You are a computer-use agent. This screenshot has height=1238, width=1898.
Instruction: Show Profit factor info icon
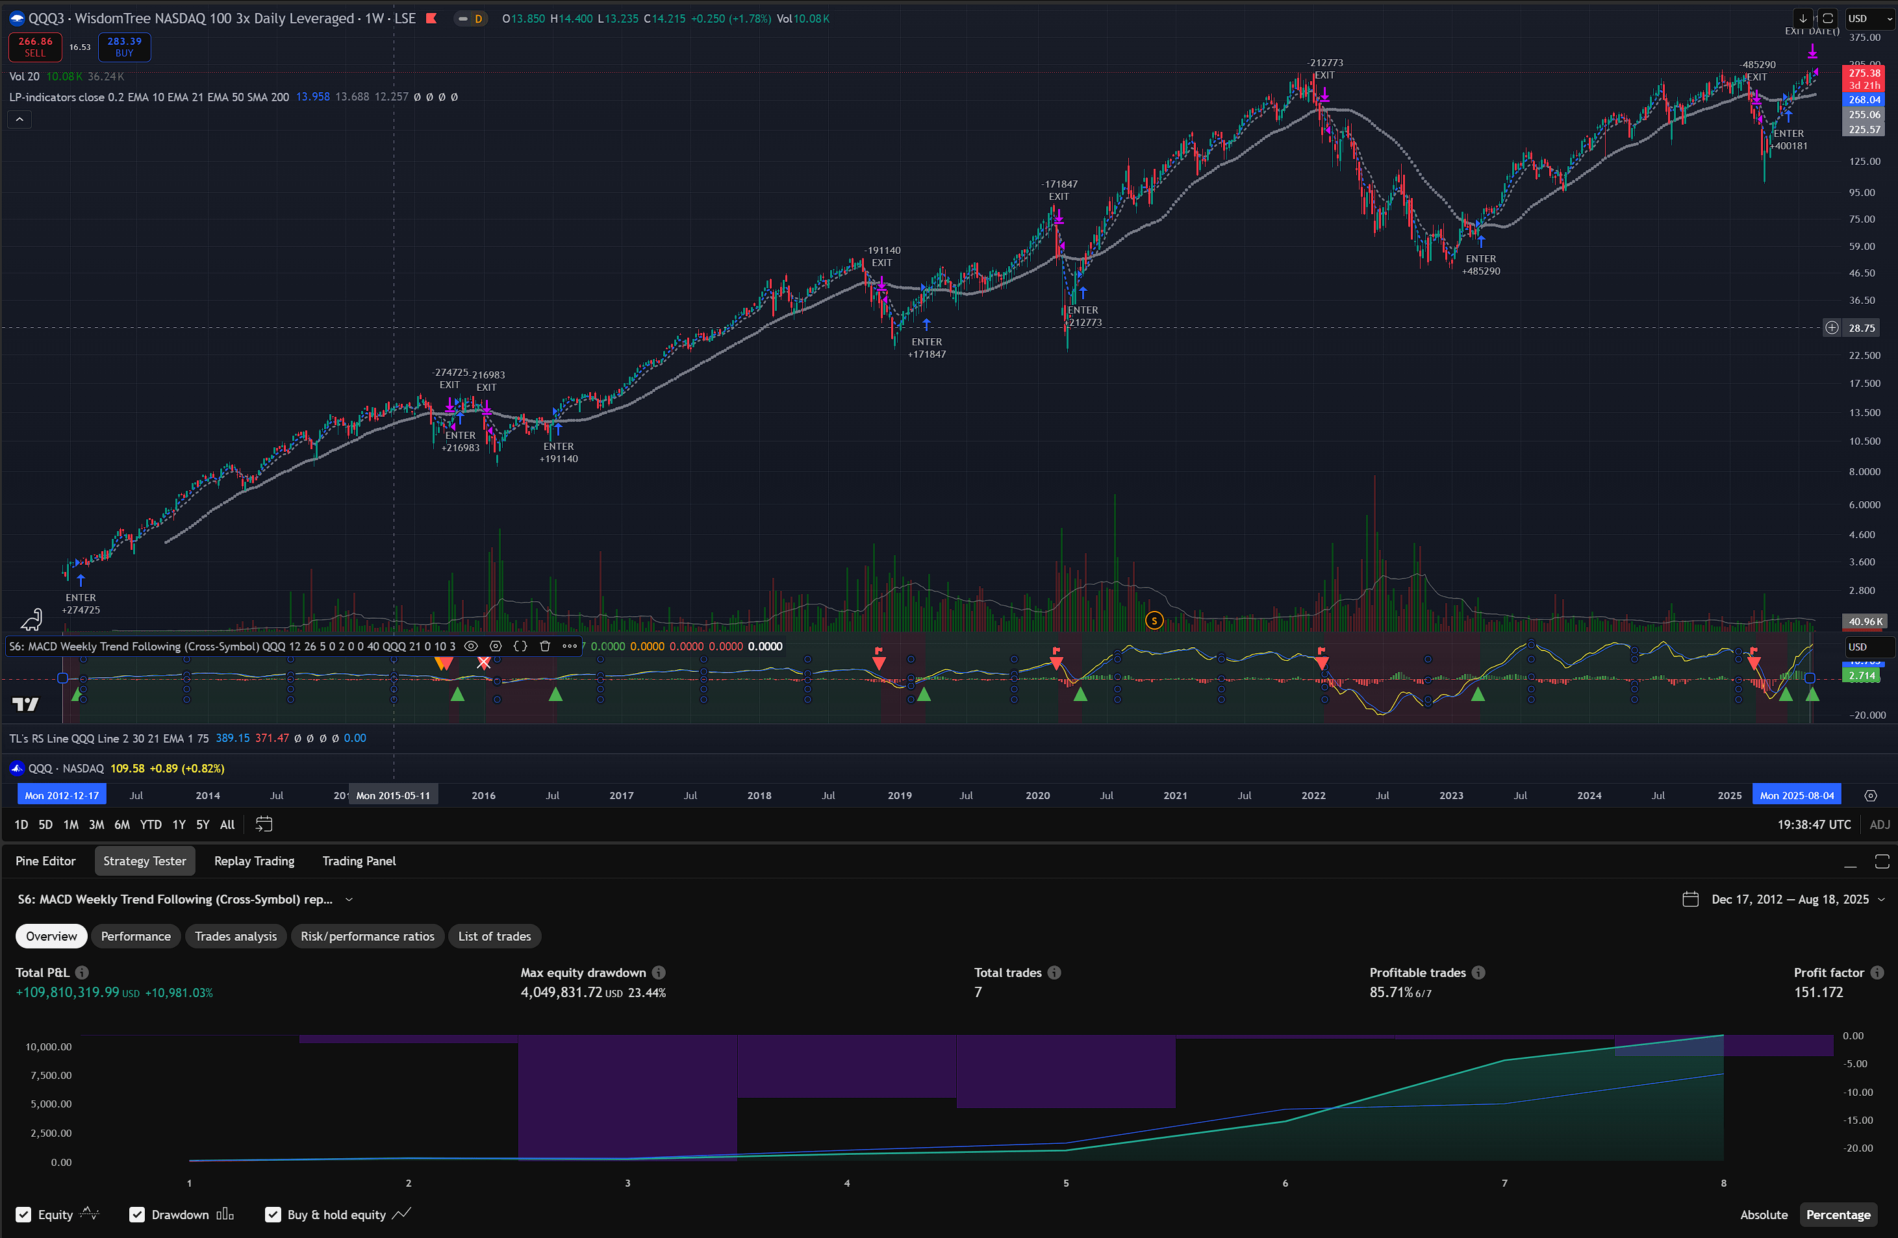pyautogui.click(x=1878, y=972)
